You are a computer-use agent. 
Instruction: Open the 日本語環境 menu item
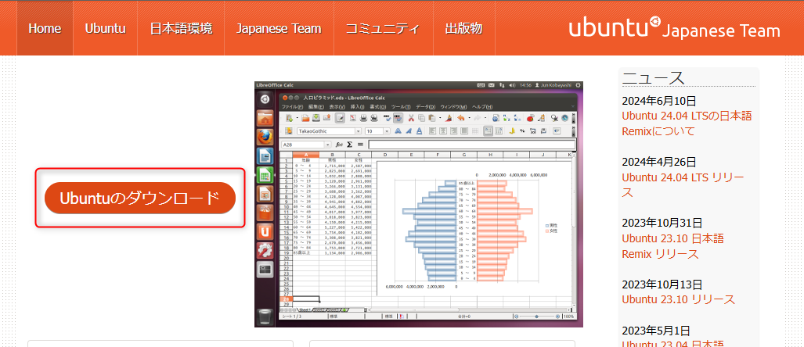181,28
